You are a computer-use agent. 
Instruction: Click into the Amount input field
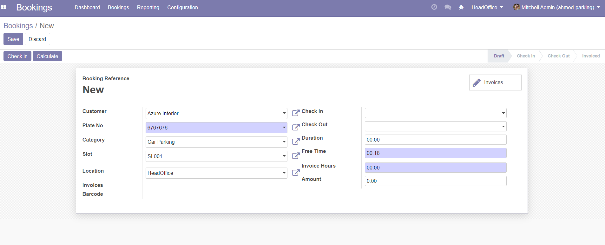pyautogui.click(x=435, y=181)
